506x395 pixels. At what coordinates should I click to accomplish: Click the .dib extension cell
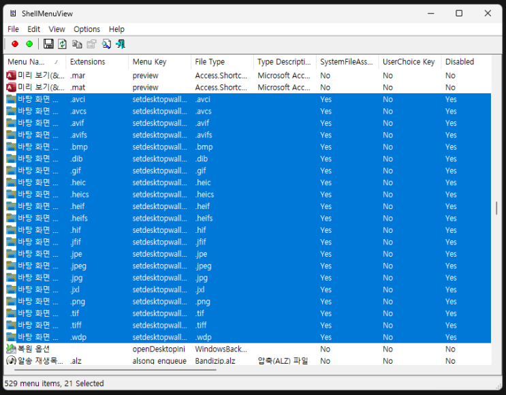coord(76,159)
